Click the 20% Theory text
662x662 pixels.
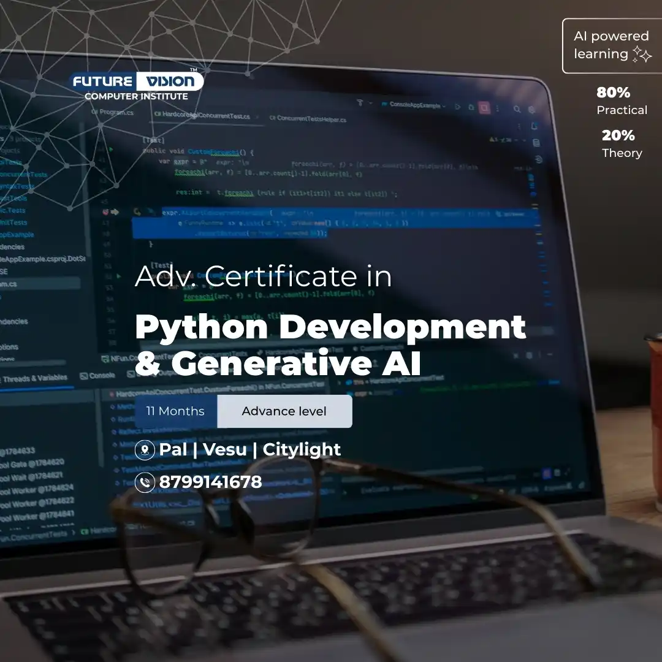point(622,144)
